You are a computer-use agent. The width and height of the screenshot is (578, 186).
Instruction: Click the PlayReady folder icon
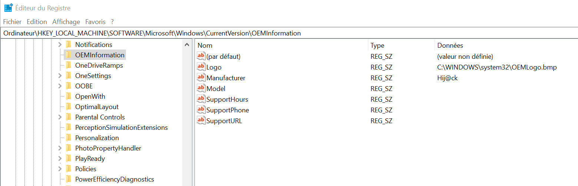pos(68,158)
